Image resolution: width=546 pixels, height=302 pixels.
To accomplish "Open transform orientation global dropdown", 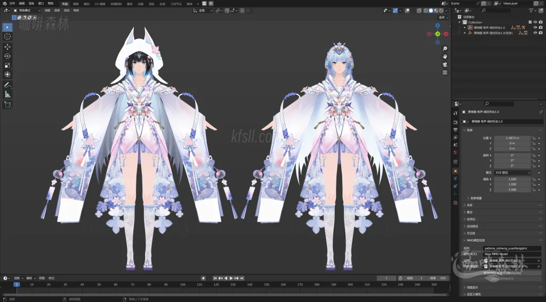I will [203, 11].
